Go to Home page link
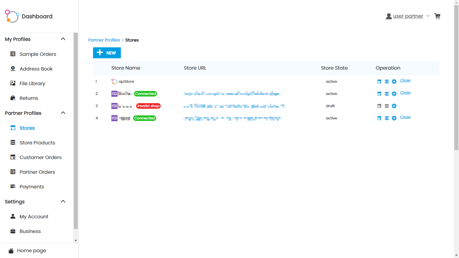This screenshot has width=459, height=258. click(32, 251)
